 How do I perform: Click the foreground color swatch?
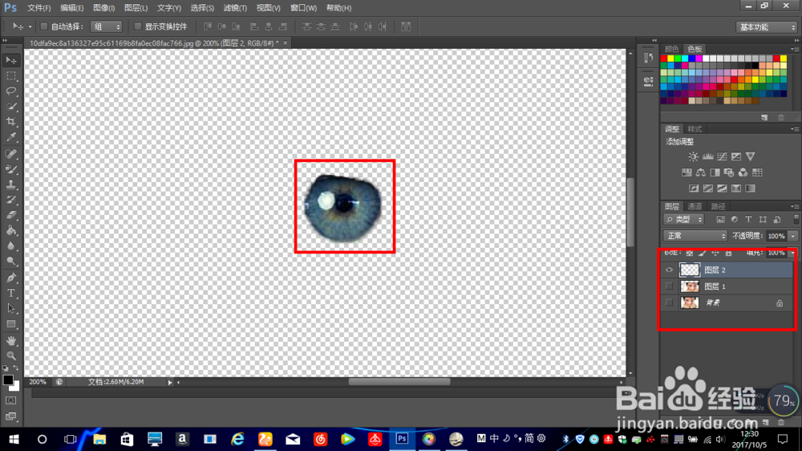7,380
